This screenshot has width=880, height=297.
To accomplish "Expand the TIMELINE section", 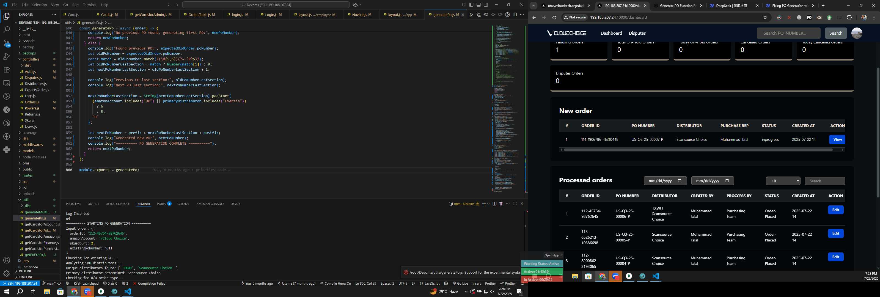I will point(26,277).
